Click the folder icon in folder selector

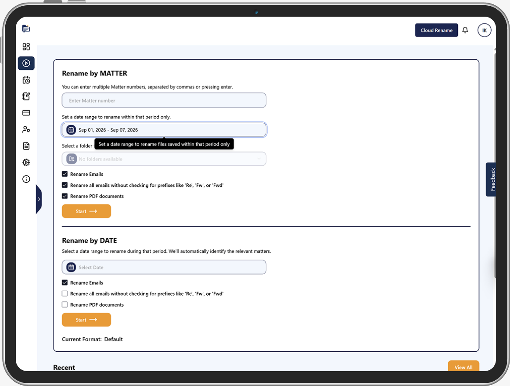pos(71,159)
